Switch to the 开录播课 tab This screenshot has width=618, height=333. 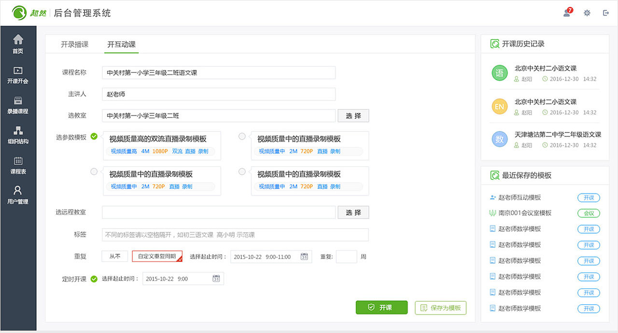tap(74, 44)
